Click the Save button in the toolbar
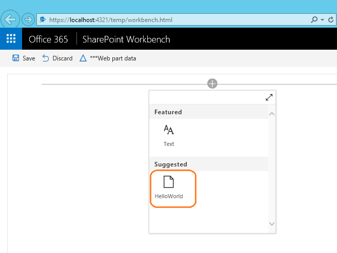 [24, 58]
